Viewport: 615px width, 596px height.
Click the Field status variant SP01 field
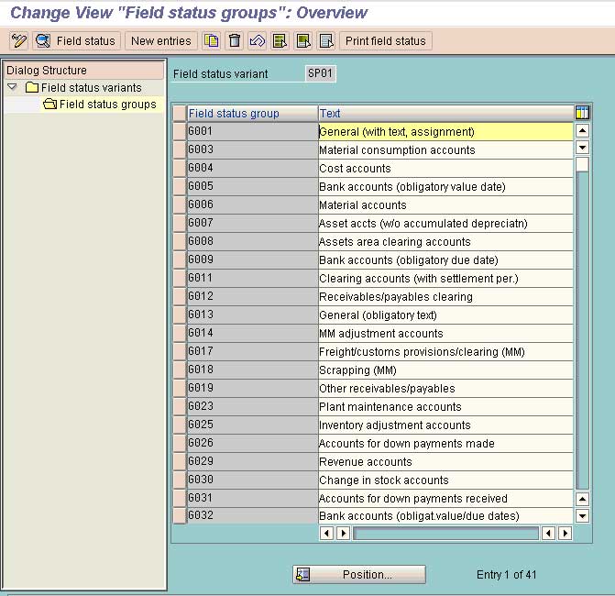tap(321, 73)
